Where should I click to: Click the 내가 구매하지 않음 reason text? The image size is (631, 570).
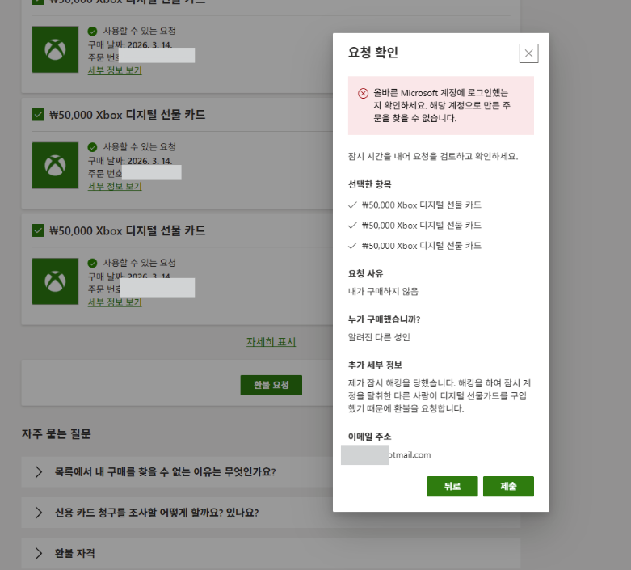(x=383, y=291)
